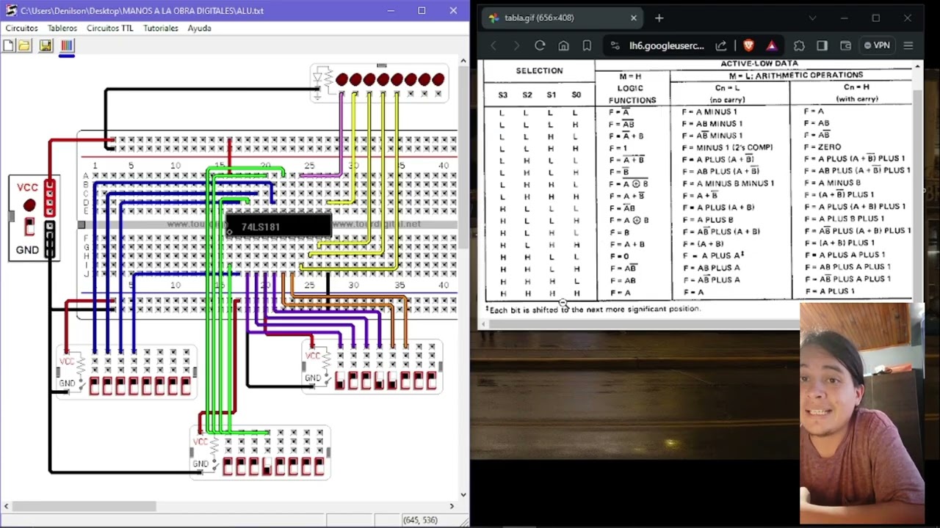The height and width of the screenshot is (528, 940).
Task: Click the leftmost LED in the LED bar
Action: pyautogui.click(x=342, y=79)
